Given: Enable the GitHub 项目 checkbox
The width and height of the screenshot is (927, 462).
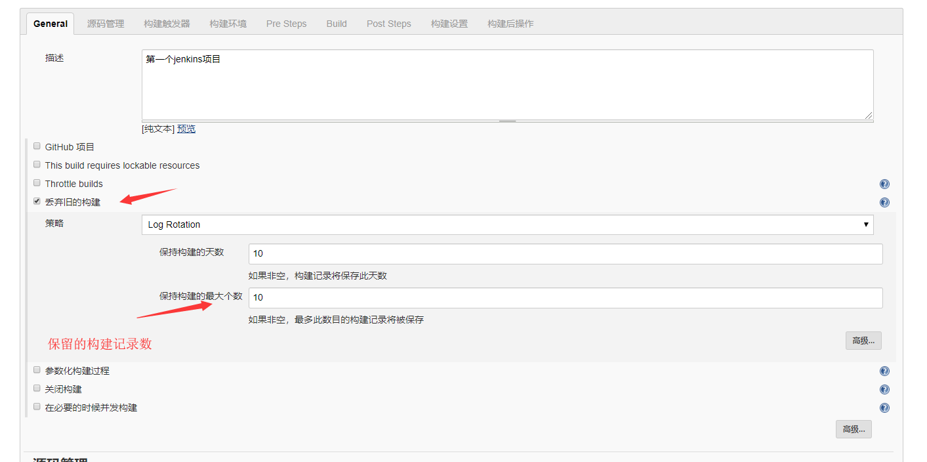Looking at the screenshot, I should [x=37, y=146].
